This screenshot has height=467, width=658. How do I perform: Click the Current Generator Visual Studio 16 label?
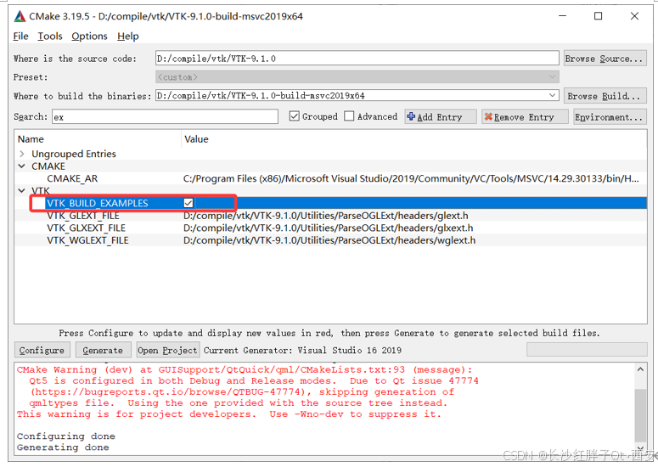pos(302,350)
